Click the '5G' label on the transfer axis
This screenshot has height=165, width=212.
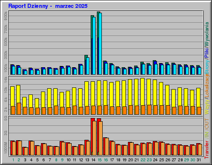[6, 118]
